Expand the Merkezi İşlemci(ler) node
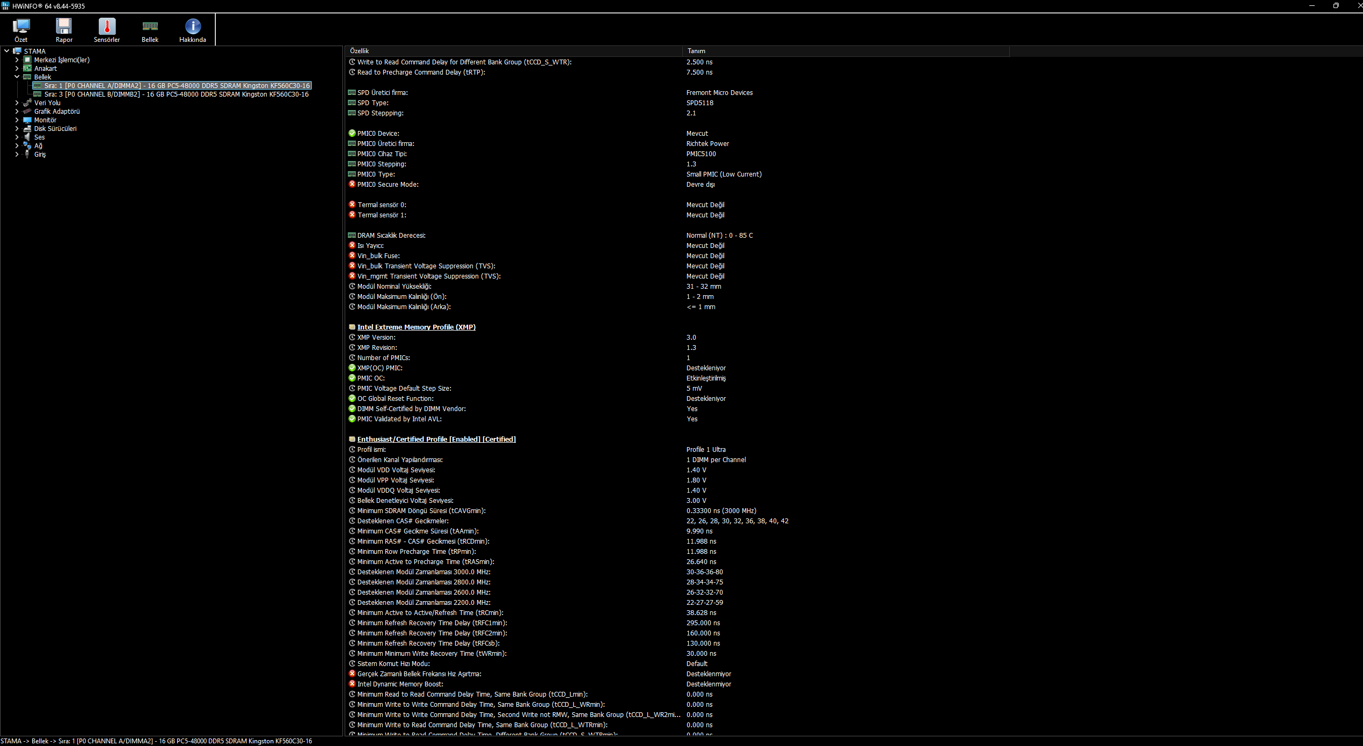This screenshot has height=746, width=1363. click(x=17, y=60)
